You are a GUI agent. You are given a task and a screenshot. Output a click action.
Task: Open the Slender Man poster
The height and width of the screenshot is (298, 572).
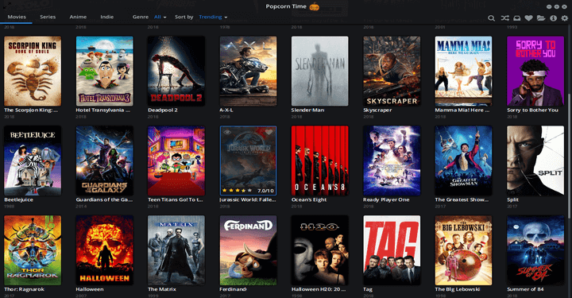(320, 72)
